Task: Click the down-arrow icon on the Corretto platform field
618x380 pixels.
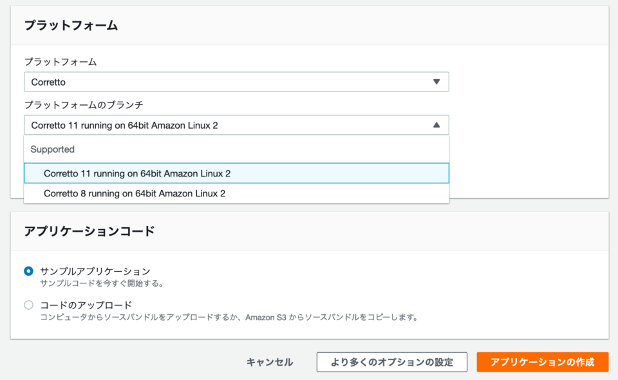Action: pyautogui.click(x=438, y=82)
